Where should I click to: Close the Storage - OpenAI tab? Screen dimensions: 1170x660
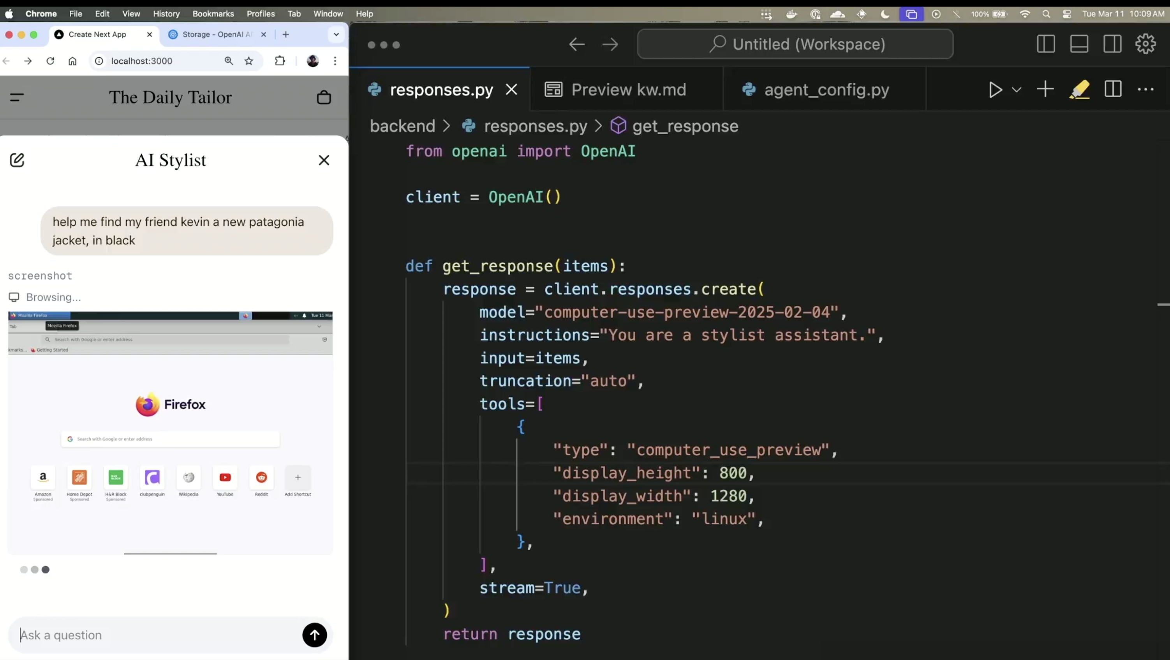click(x=263, y=35)
